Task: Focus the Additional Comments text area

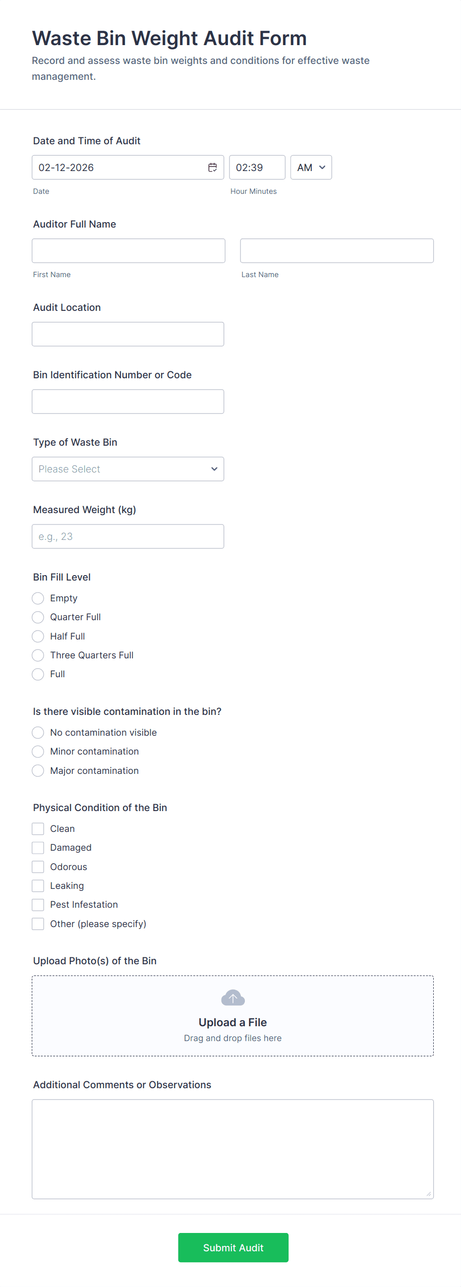Action: pyautogui.click(x=233, y=1149)
